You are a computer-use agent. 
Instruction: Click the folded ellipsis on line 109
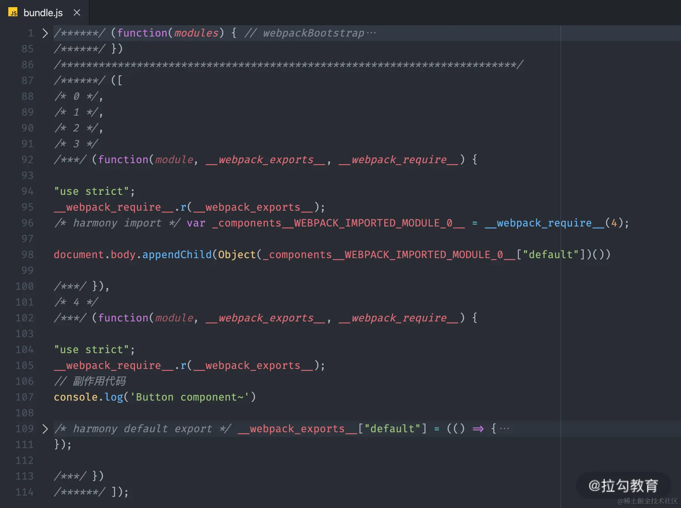tap(504, 429)
